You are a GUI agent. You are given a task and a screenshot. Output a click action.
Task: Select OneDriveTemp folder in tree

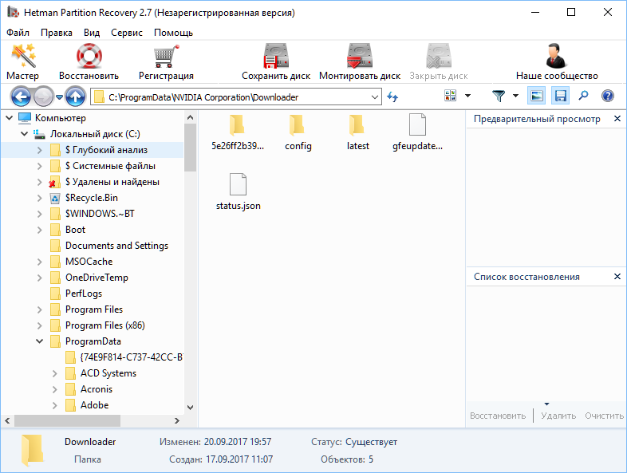coord(97,278)
